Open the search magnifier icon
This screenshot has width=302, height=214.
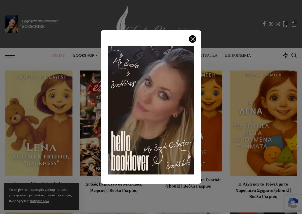pos(294,55)
